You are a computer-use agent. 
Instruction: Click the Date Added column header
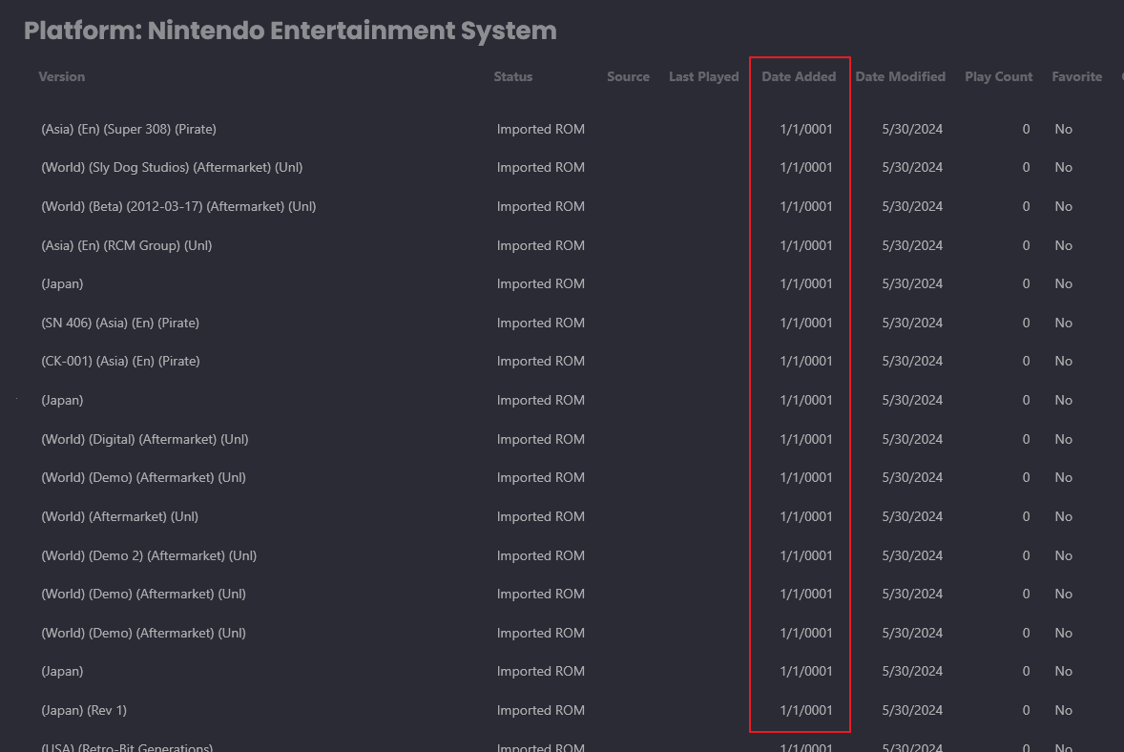(799, 76)
